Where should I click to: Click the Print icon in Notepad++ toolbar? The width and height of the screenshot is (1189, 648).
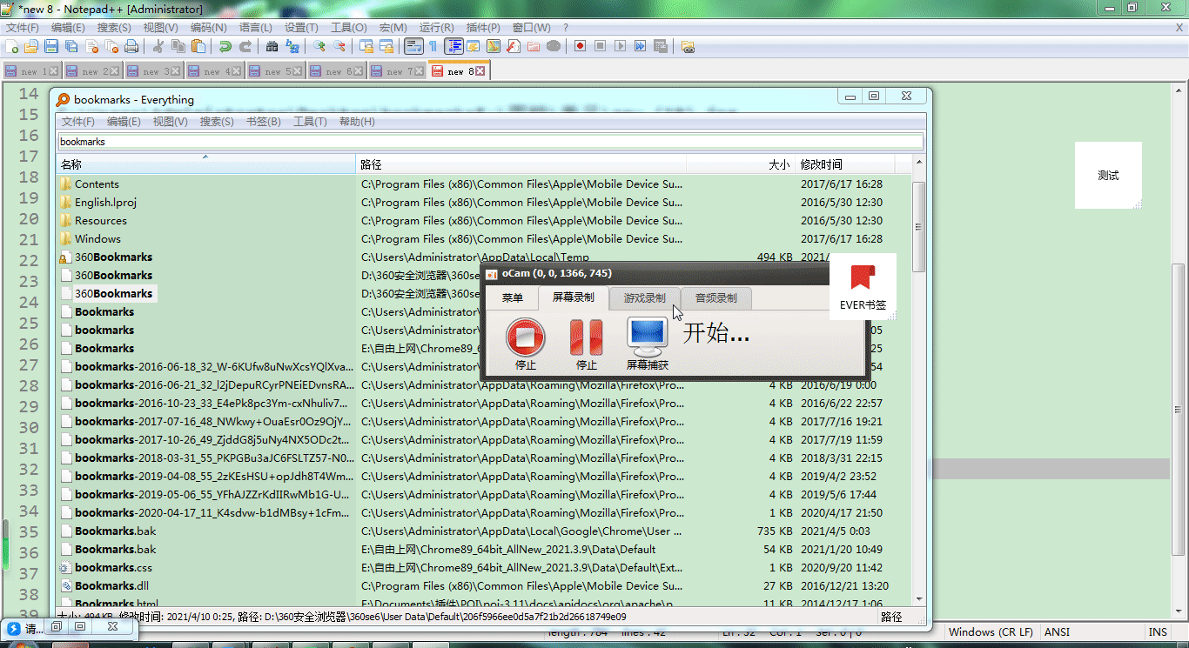tap(131, 46)
